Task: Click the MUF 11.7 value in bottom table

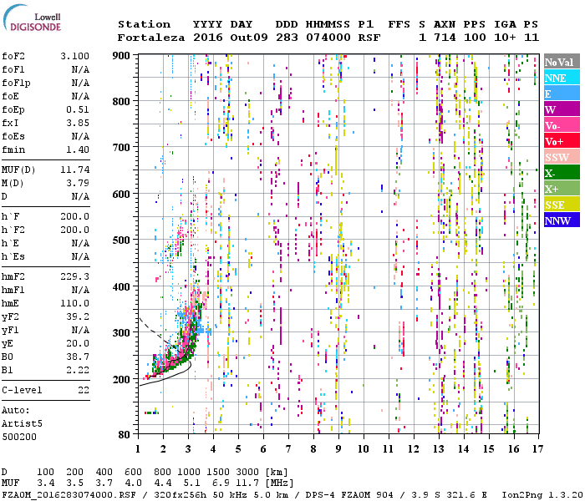Action: [247, 483]
